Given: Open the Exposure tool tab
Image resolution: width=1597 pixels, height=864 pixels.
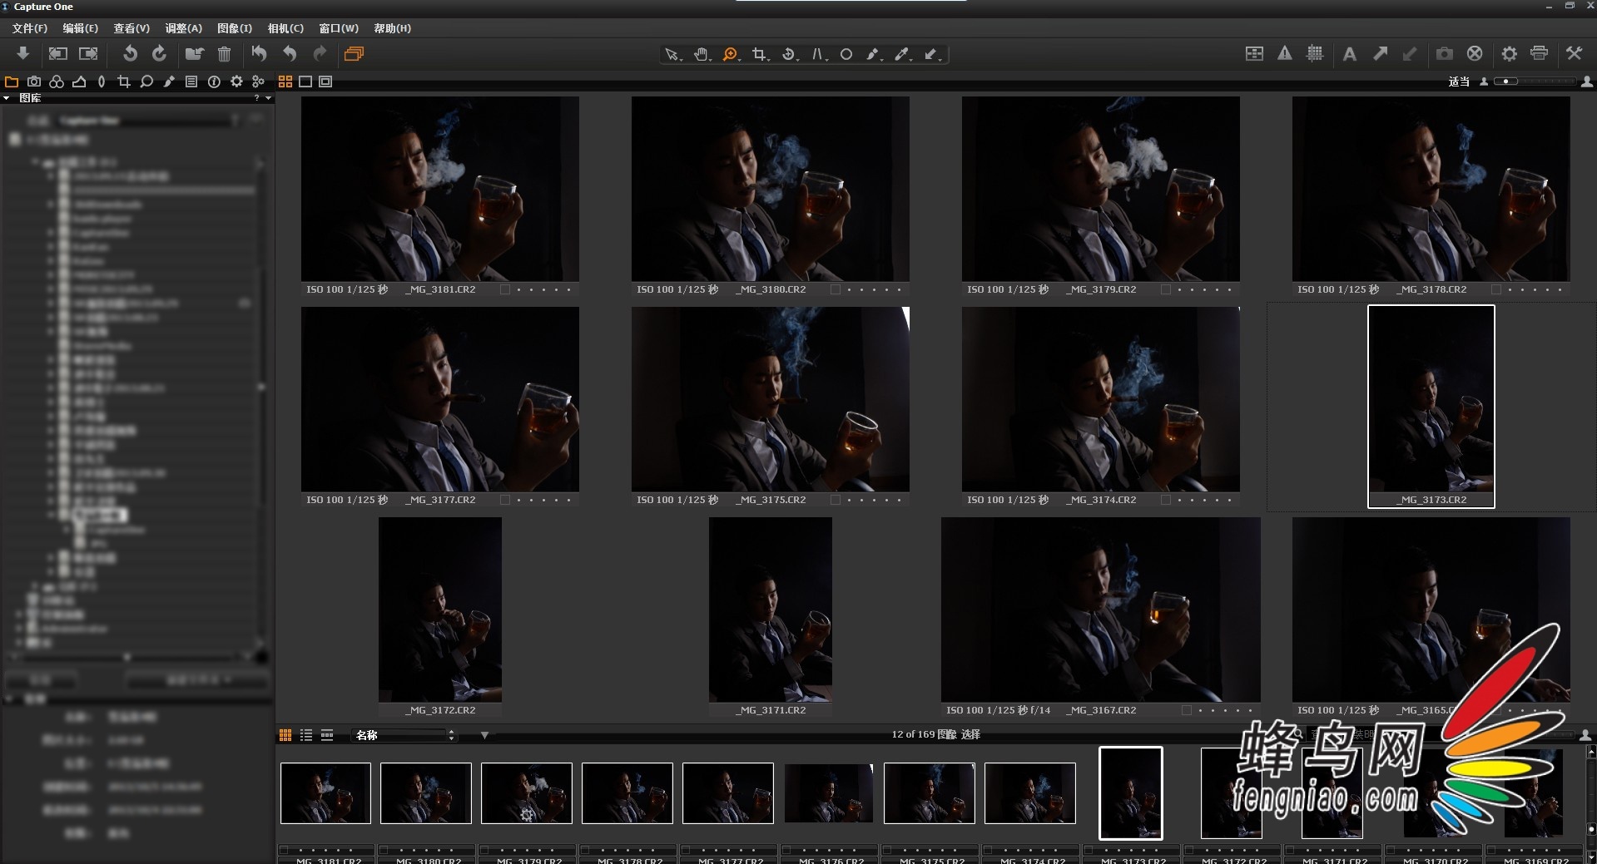Looking at the screenshot, I should [x=79, y=81].
